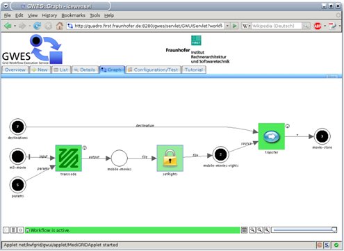Image resolution: width=344 pixels, height=251 pixels.
Task: Open the View menu
Action: [33, 15]
